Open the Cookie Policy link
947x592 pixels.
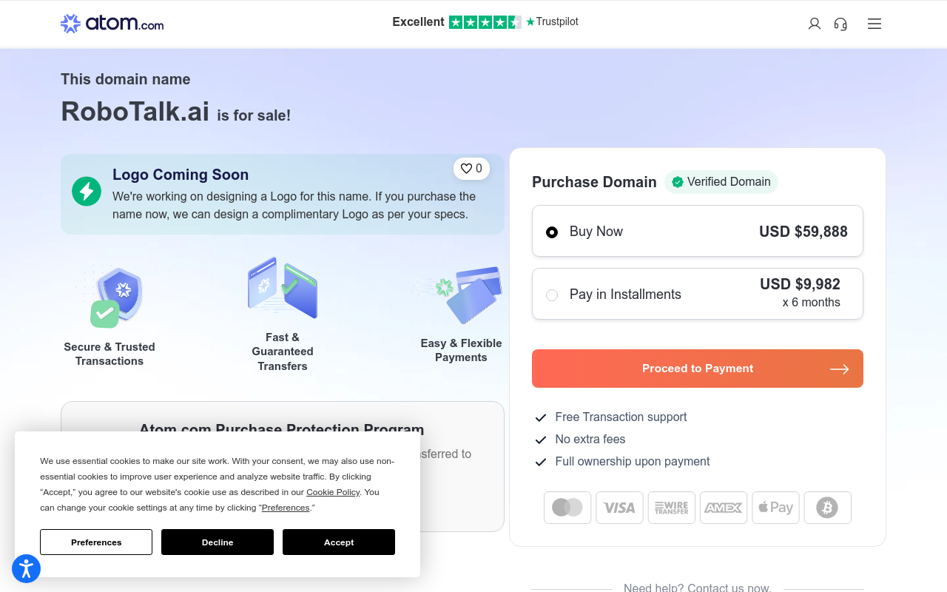coord(333,492)
